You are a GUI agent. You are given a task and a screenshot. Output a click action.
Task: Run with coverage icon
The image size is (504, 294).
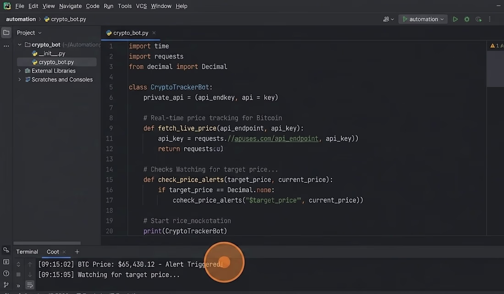478,19
